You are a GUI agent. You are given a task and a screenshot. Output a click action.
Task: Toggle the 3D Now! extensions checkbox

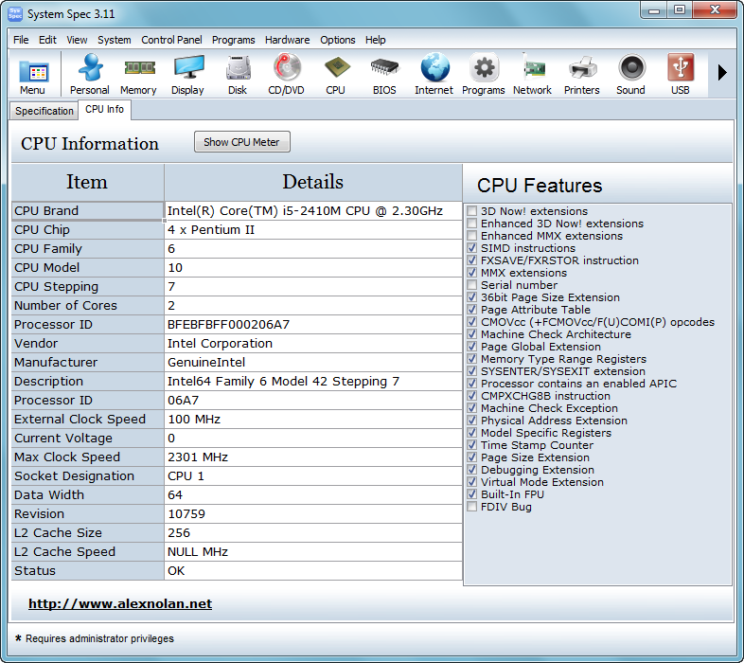[x=471, y=211]
